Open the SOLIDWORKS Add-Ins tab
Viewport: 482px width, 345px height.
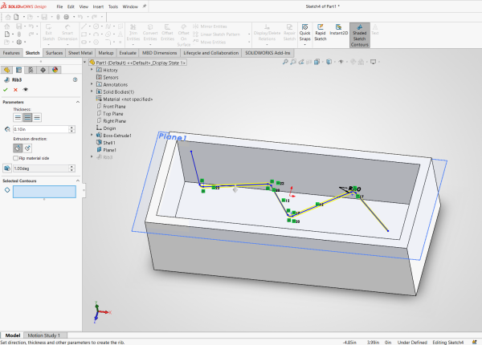pyautogui.click(x=268, y=53)
